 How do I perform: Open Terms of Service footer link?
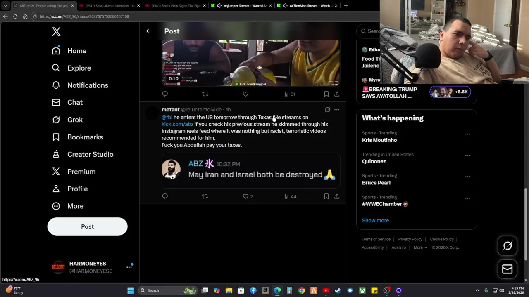point(376,239)
